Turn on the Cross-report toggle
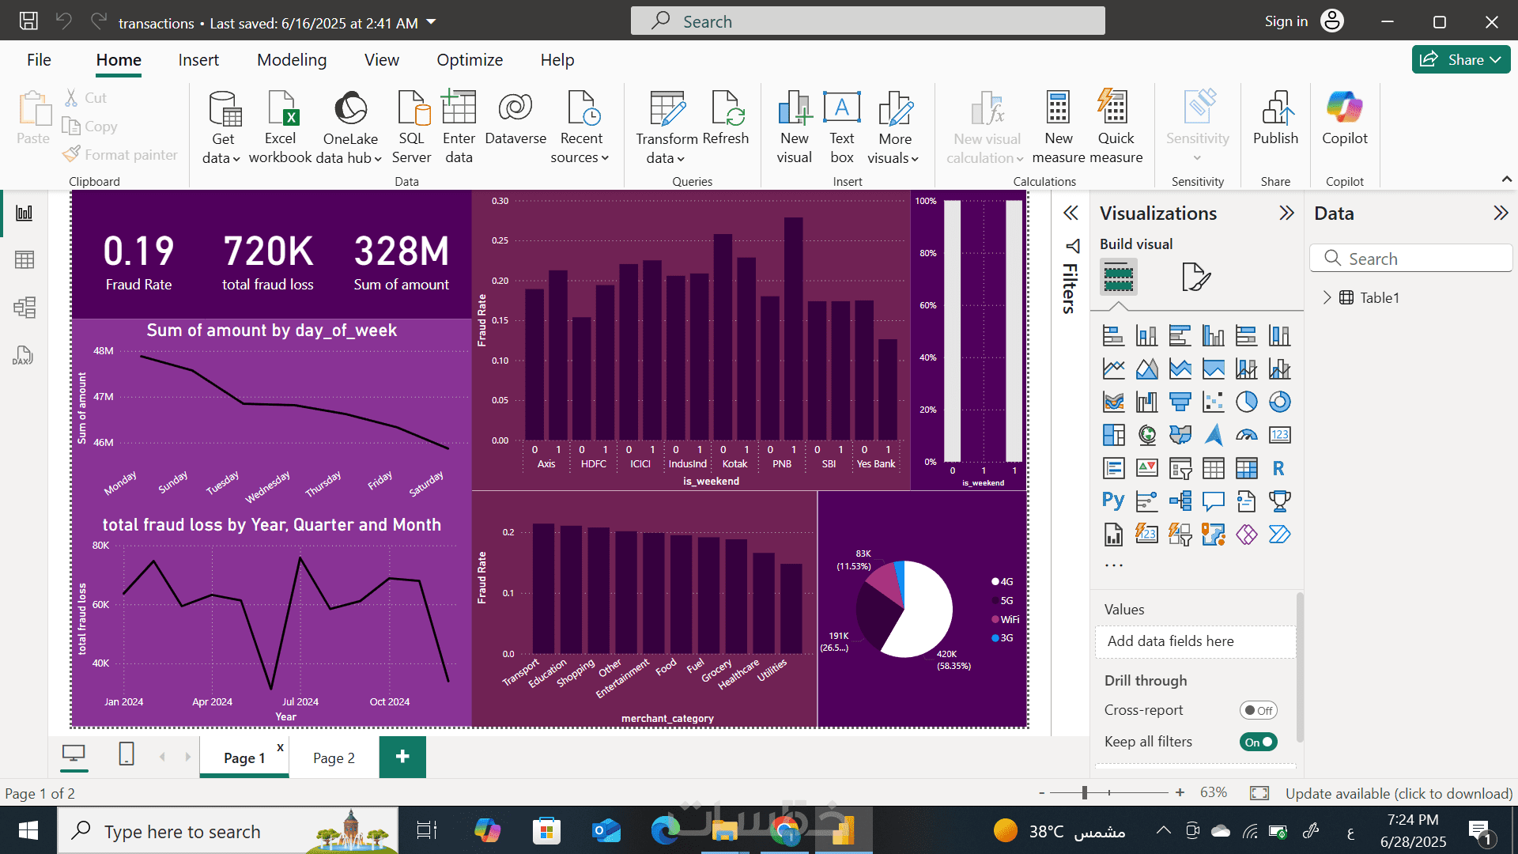 [1257, 710]
